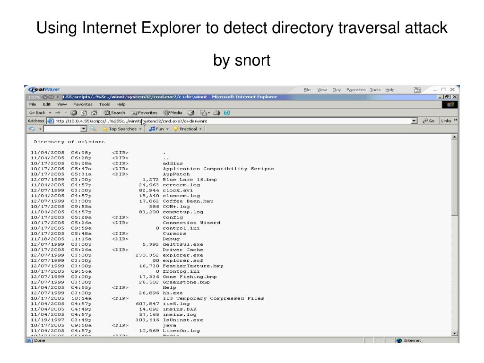This screenshot has height=363, width=484.
Task: Select 1x zoom in RealPlayer bar
Action: 45,97
